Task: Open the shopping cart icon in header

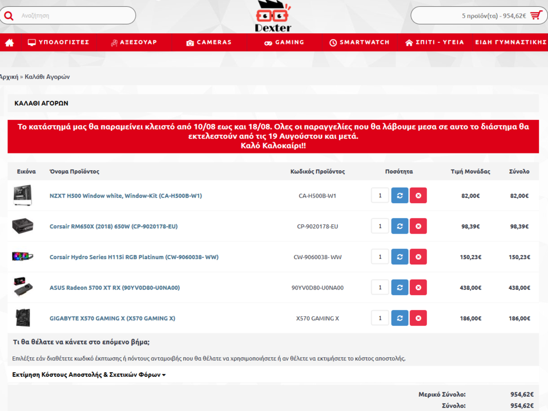Action: pyautogui.click(x=536, y=15)
